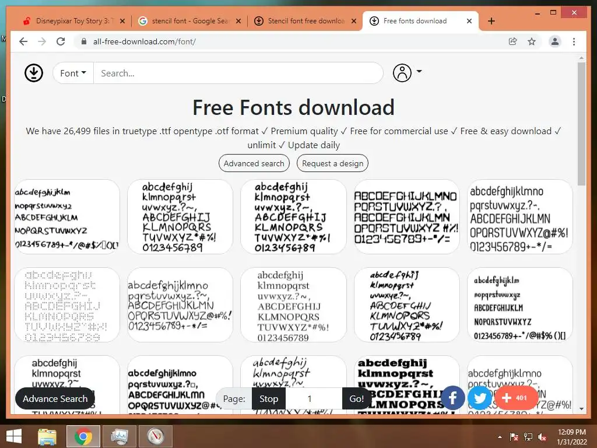This screenshot has height=448, width=597.
Task: Click the floating Advance Search button
Action: 55,398
